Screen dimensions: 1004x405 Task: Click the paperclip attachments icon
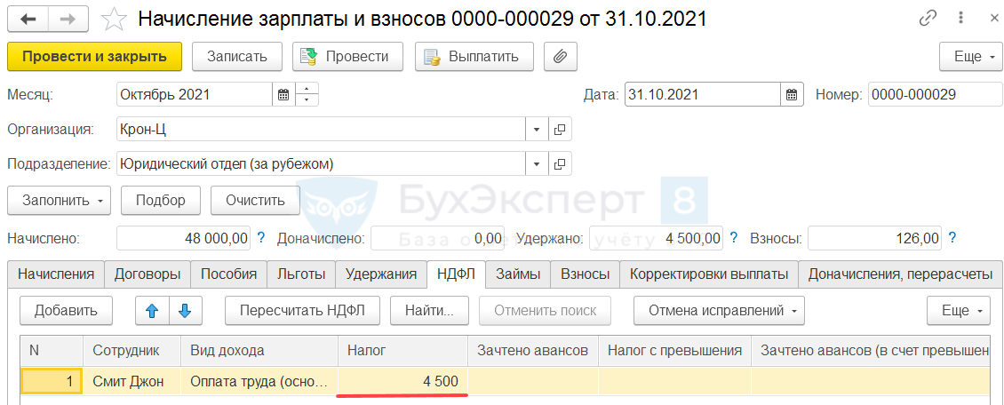click(560, 57)
